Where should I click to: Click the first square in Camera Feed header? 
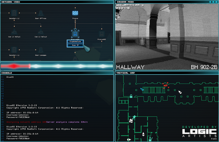[x=210, y=2]
